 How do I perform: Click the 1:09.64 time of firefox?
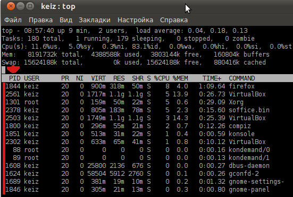(212, 86)
